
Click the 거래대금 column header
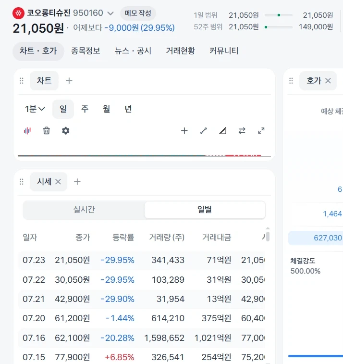(217, 237)
